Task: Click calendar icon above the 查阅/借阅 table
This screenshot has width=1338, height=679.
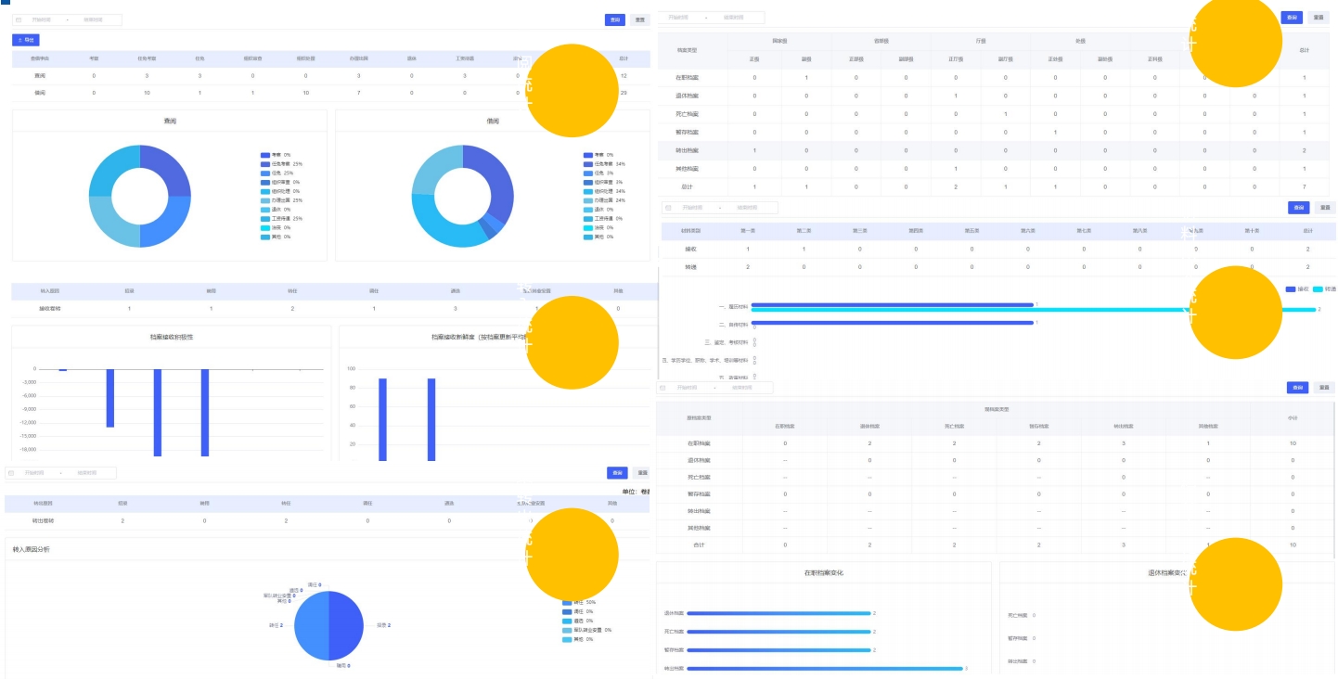Action: pyautogui.click(x=19, y=19)
